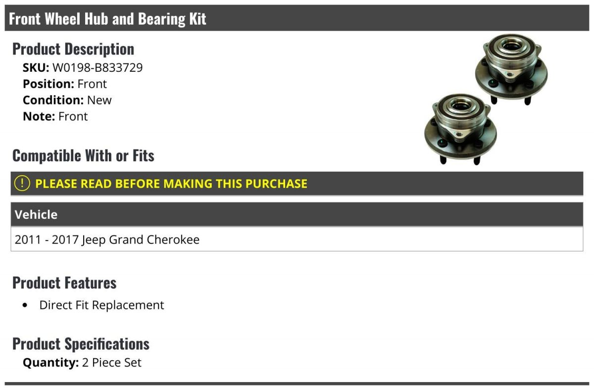Click the Direct Fit Replacement feature text
Image resolution: width=594 pixels, height=390 pixels.
pyautogui.click(x=101, y=305)
